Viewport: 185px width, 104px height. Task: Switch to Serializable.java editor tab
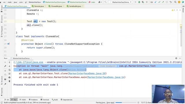[x=75, y=6]
